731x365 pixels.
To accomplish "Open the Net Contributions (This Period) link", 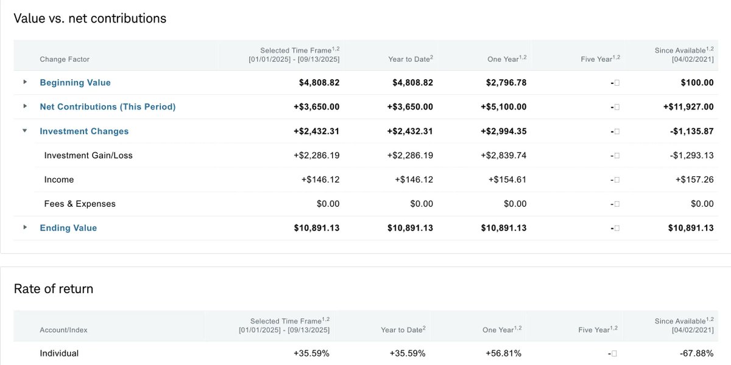I will (x=107, y=106).
